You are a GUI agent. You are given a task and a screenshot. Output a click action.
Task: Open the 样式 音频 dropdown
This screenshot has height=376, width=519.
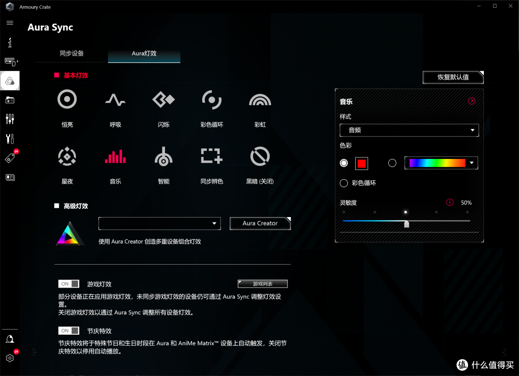click(x=409, y=130)
